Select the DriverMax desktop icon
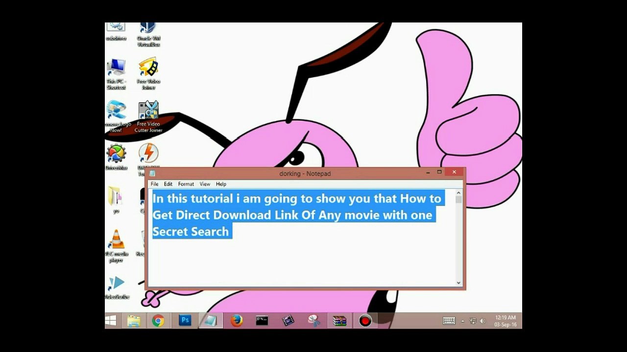 [116, 157]
